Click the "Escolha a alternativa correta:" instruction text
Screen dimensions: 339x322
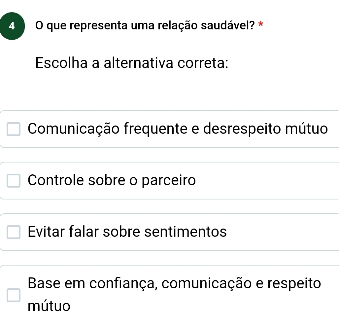click(132, 62)
